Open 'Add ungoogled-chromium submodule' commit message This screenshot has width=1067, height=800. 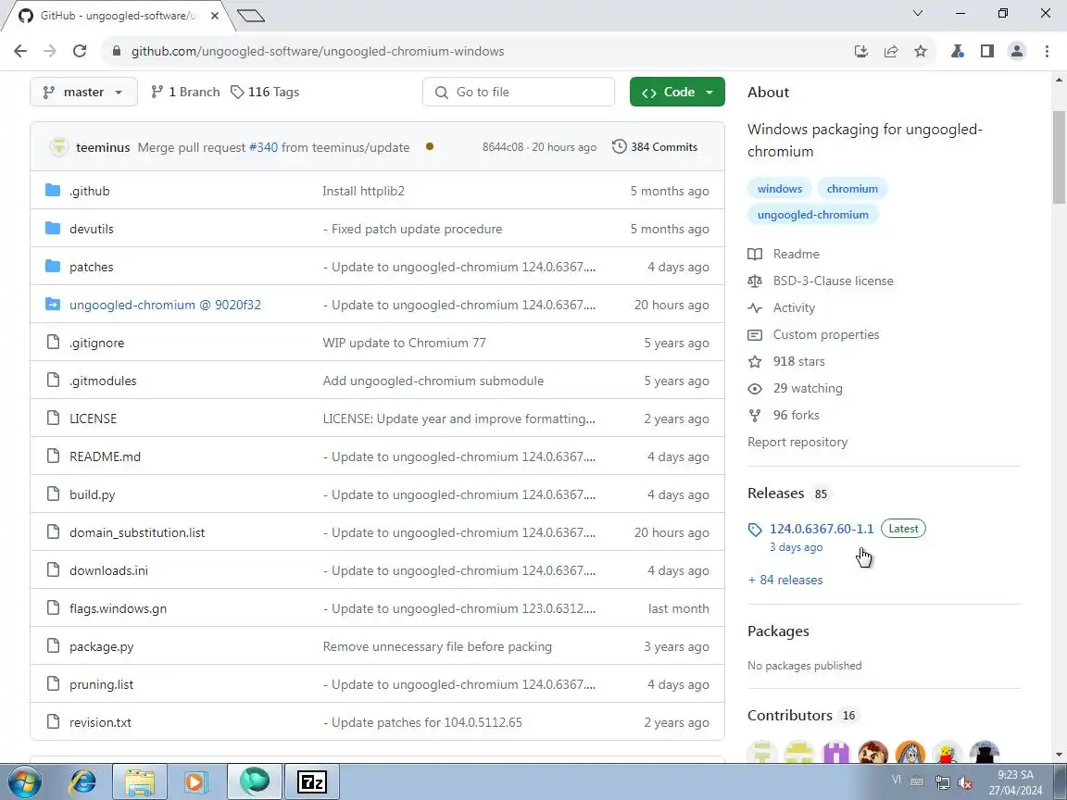pos(433,381)
